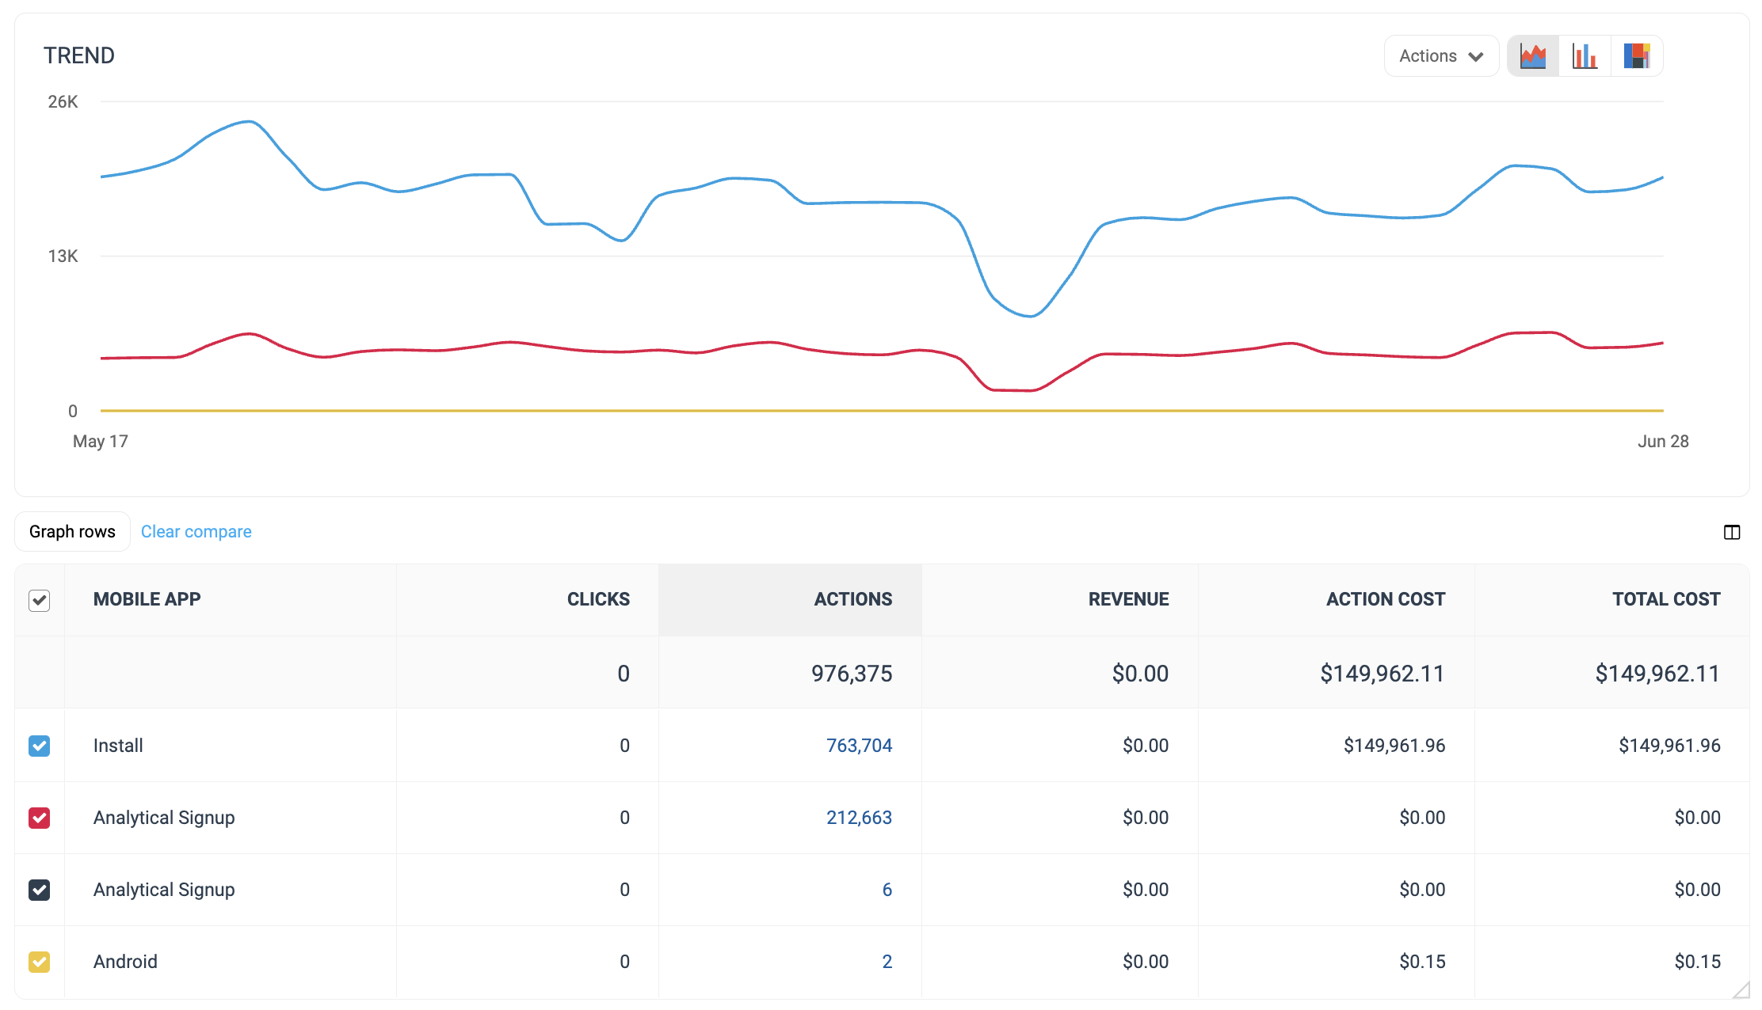Click the $149,961.96 action cost for Install
Viewport: 1762px width, 1010px height.
(1394, 746)
